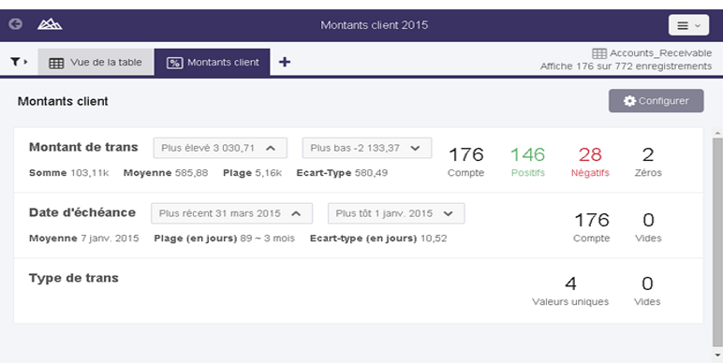Open the Plus tôt 1 janv. 2015 dropdown
Viewport: 723px width, 363px height.
click(396, 213)
